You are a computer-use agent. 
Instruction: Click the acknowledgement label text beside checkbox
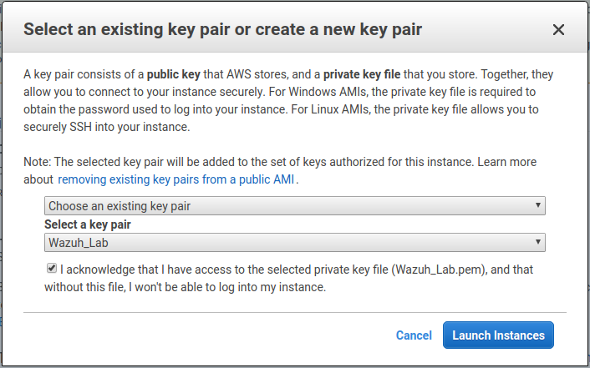pos(288,278)
